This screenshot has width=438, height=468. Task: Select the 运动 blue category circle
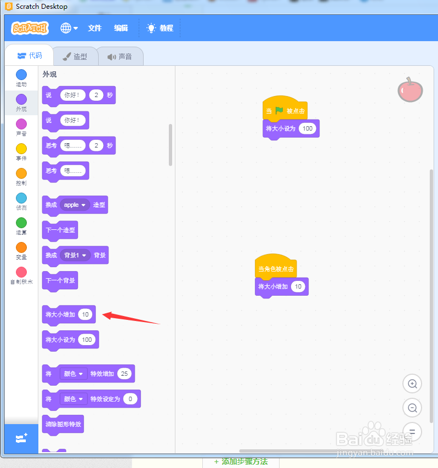(21, 75)
